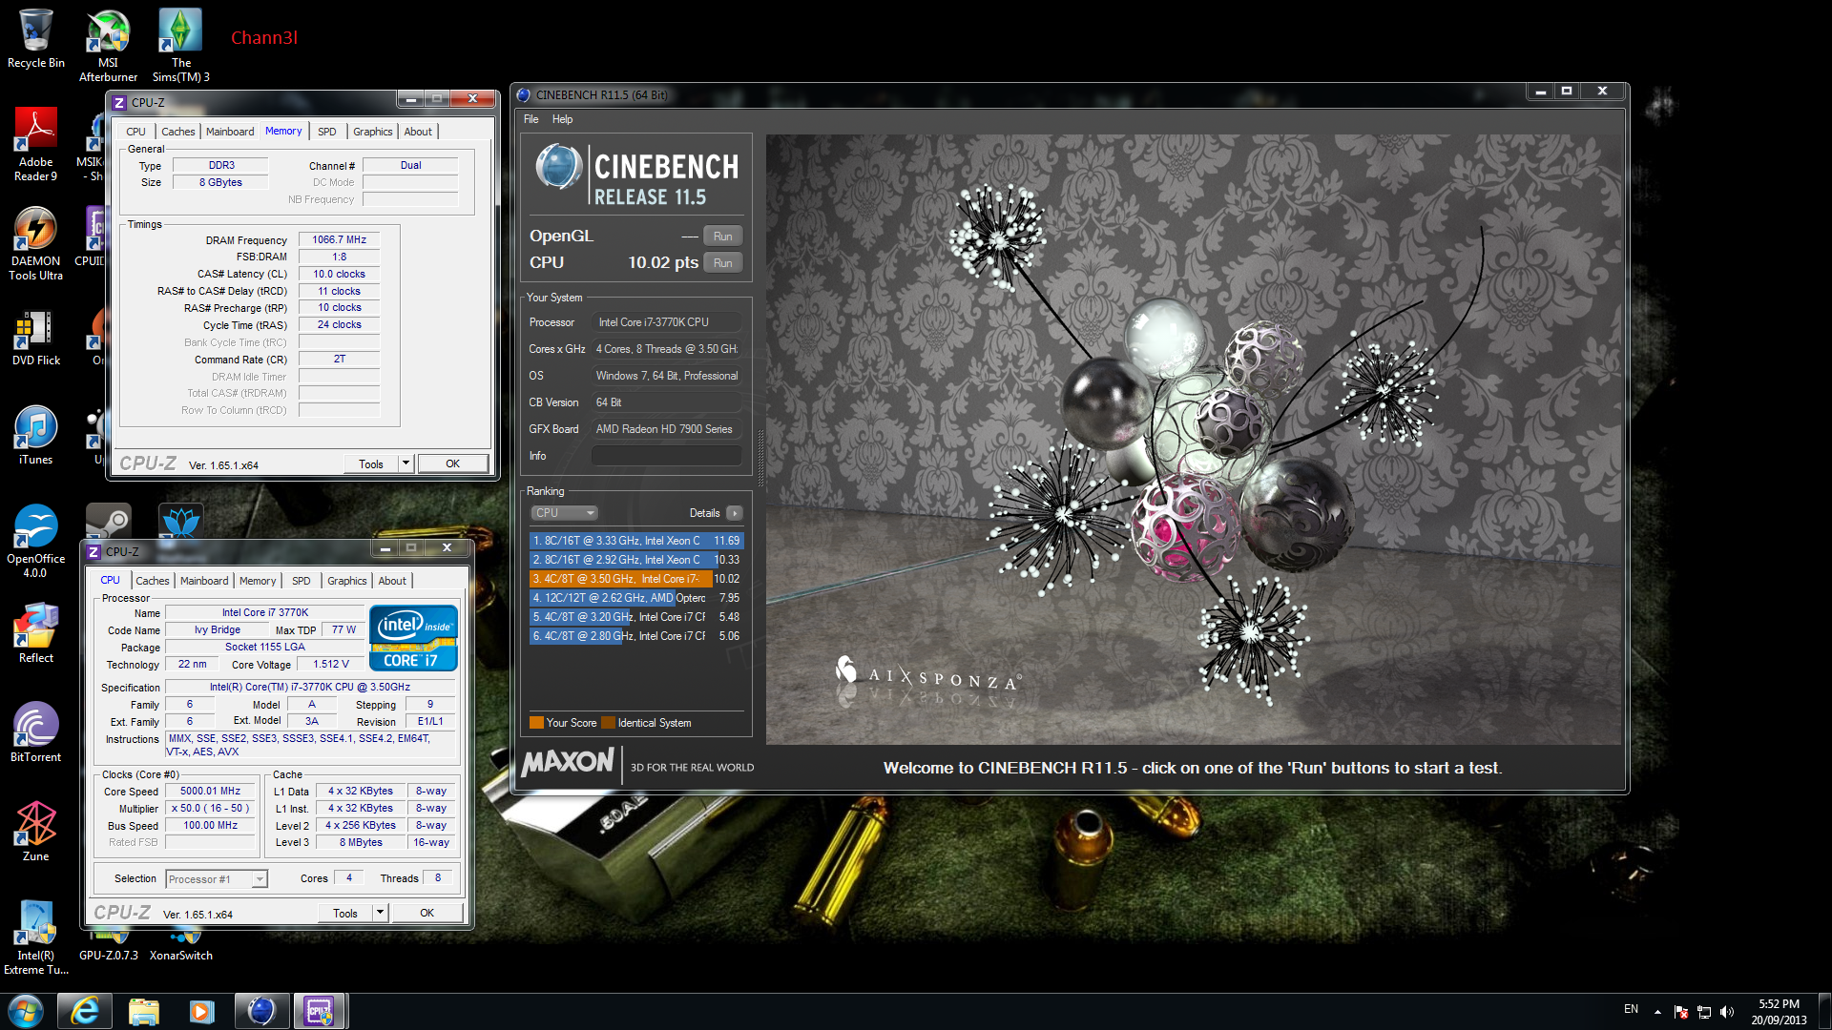Select ranking row 3 scoring 10.02

click(x=636, y=579)
